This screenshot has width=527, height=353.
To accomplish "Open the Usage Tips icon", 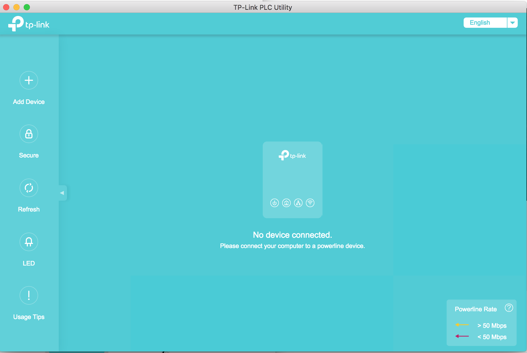I will tap(29, 295).
